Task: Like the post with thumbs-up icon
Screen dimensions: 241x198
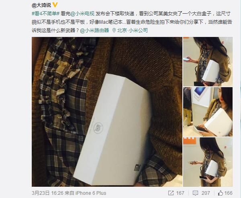Action: [x=221, y=193]
